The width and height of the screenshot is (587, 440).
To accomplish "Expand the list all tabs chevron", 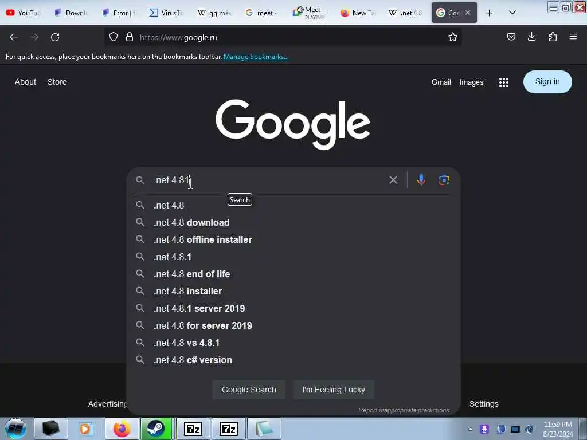I will [512, 13].
